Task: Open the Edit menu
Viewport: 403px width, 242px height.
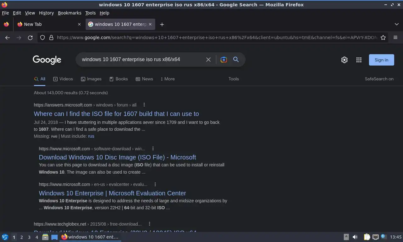Action: (17, 13)
